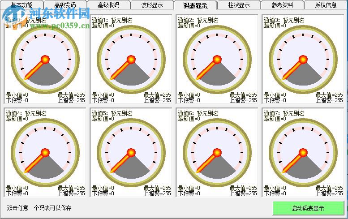The height and width of the screenshot is (219, 348).
Task: Open the 版权信息 tab
Action: click(326, 5)
